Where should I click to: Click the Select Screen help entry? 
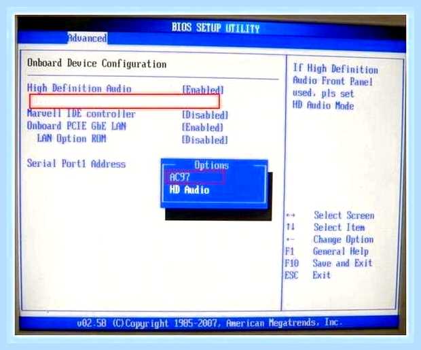(x=344, y=215)
